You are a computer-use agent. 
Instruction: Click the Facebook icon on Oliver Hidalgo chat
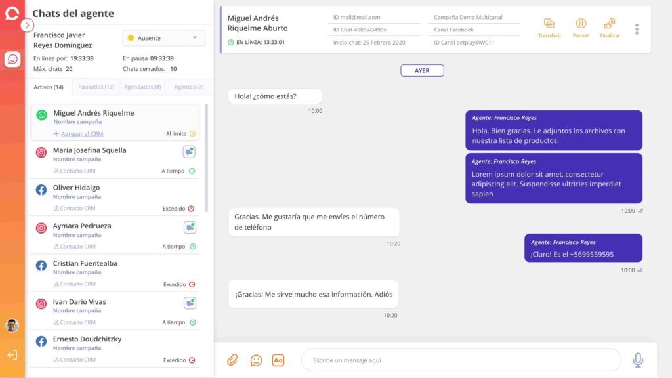pyautogui.click(x=41, y=190)
